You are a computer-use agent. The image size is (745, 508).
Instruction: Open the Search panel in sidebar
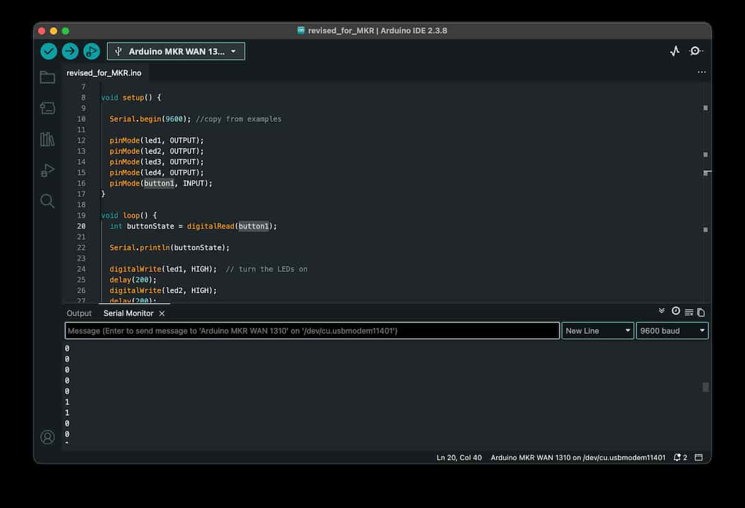coord(48,201)
